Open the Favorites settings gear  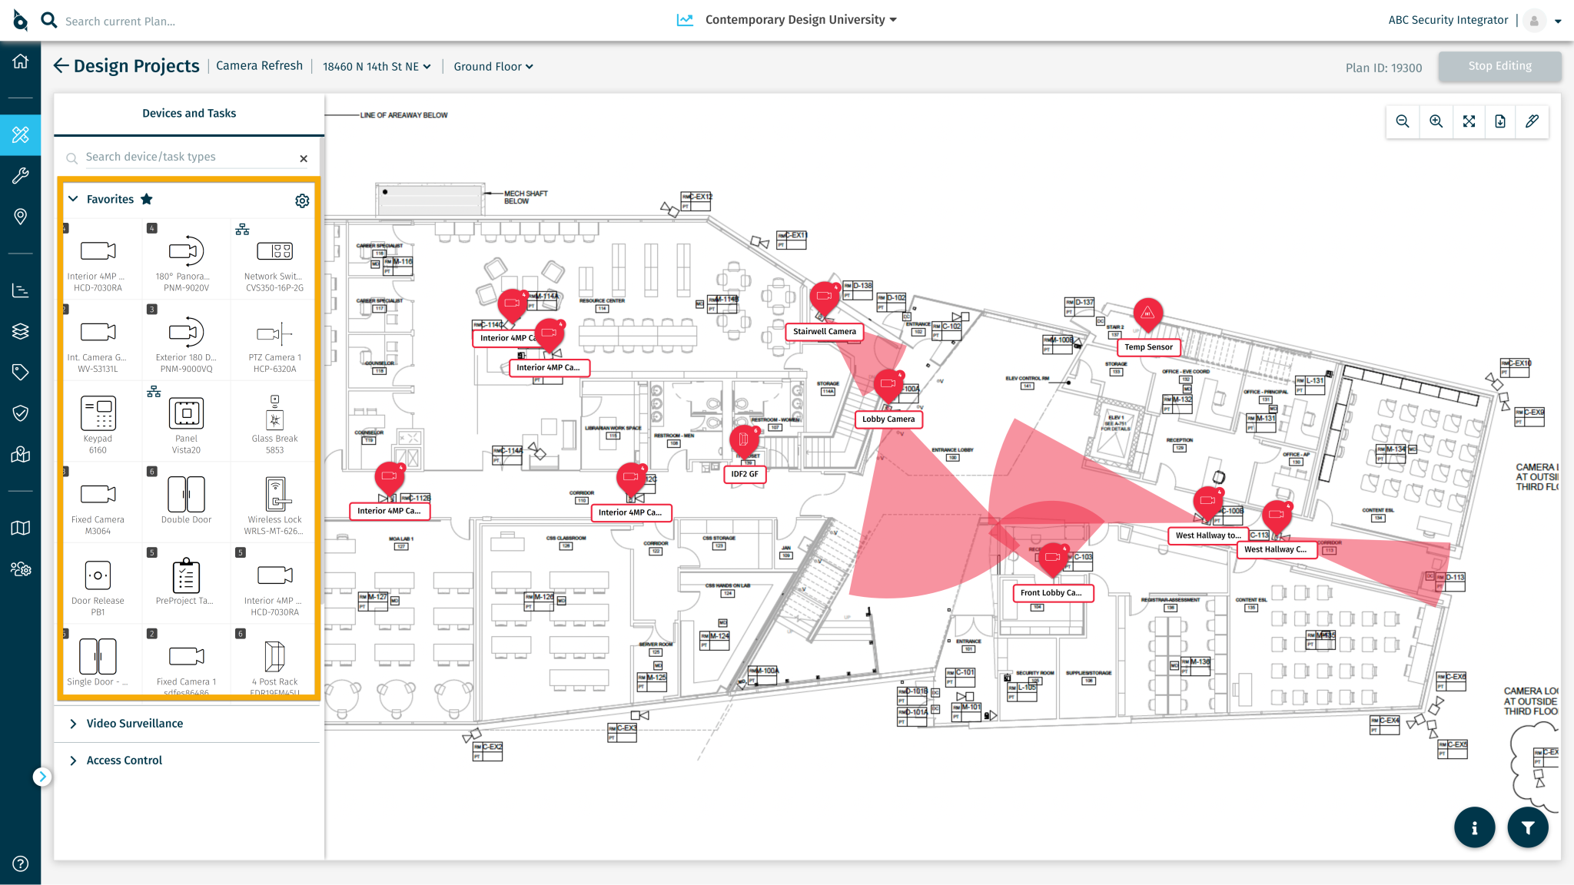[302, 201]
